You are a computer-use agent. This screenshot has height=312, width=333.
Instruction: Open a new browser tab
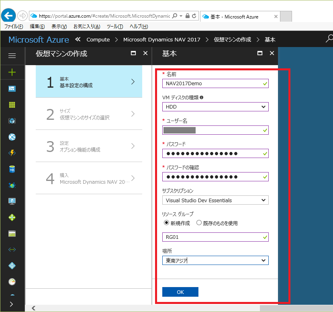click(286, 16)
